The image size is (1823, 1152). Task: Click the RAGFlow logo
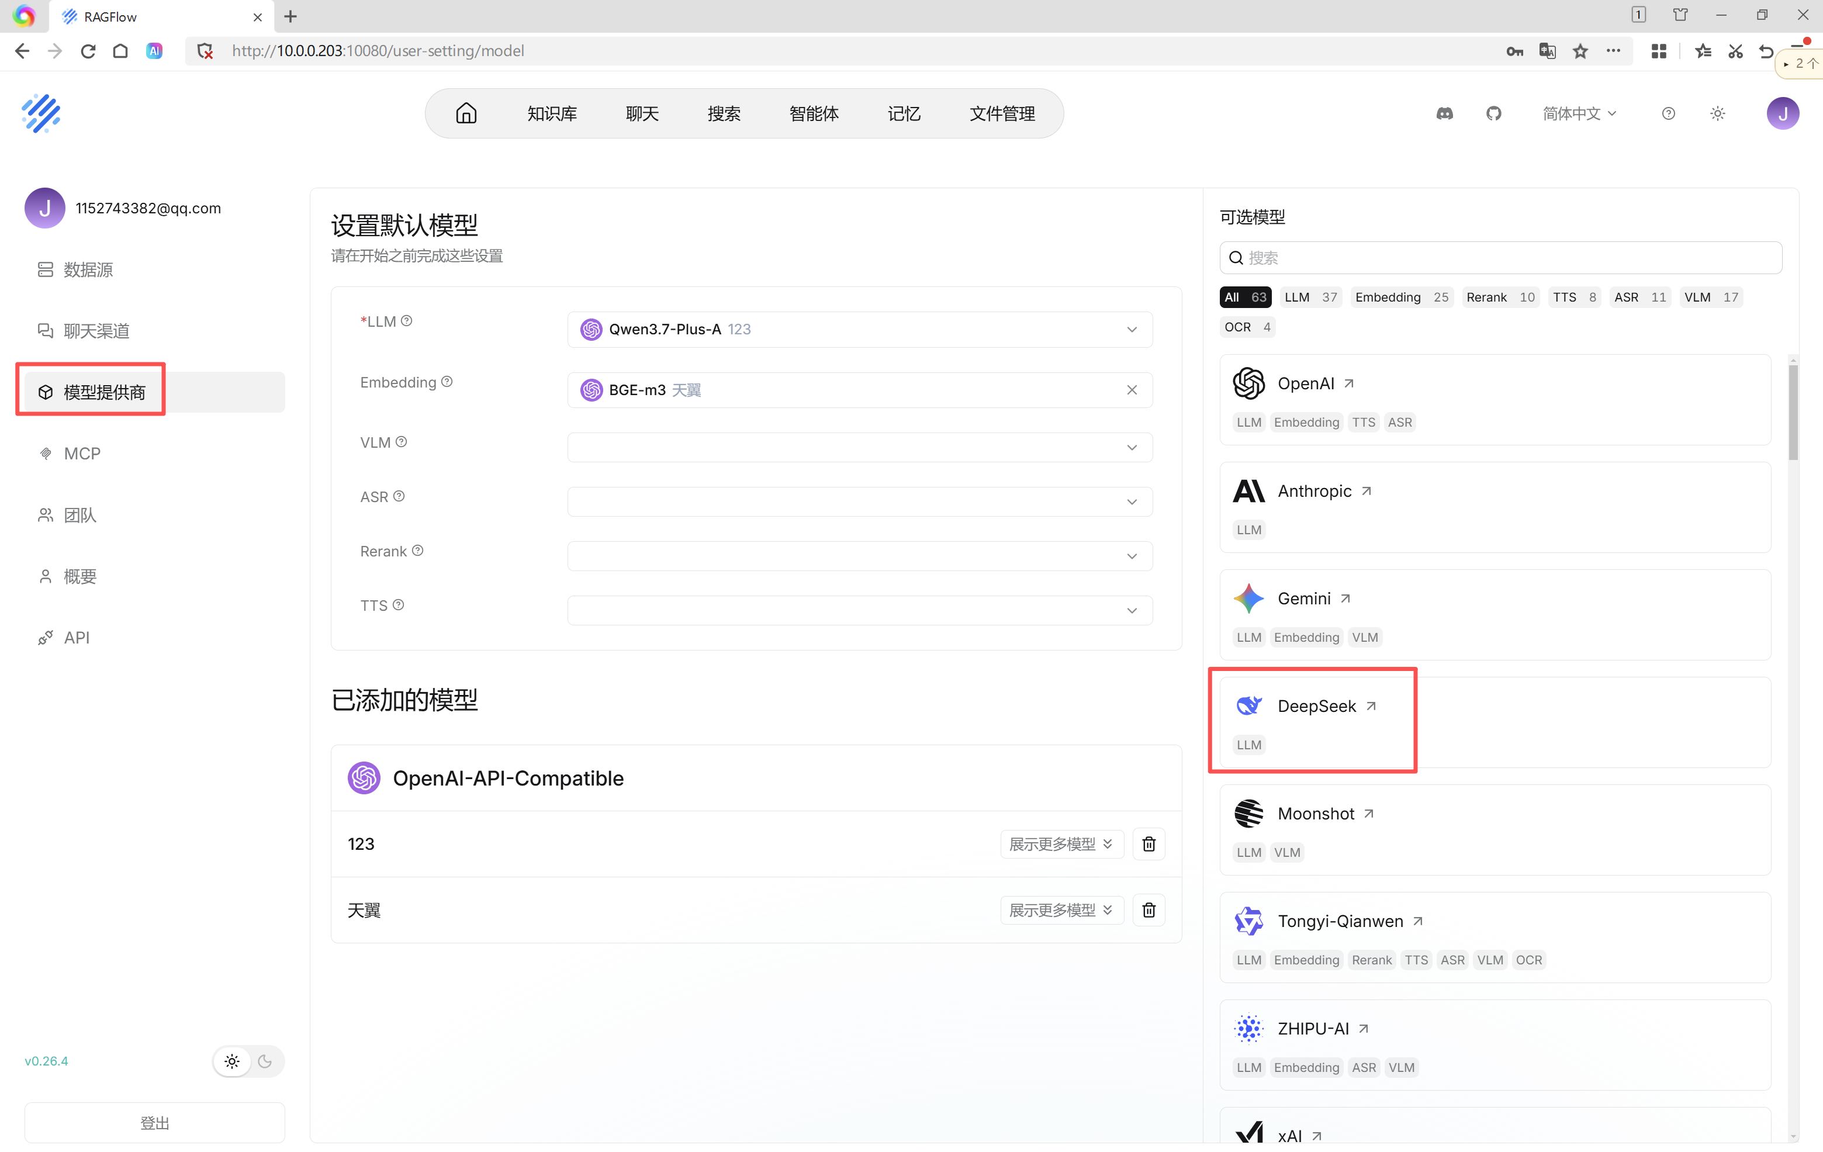[x=41, y=113]
